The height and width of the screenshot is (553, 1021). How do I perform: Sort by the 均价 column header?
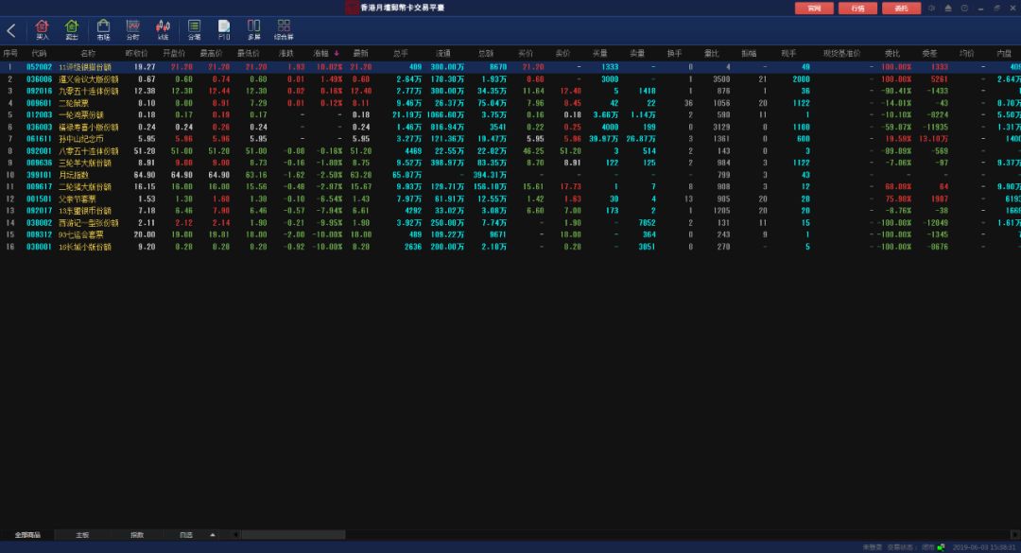[x=967, y=54]
